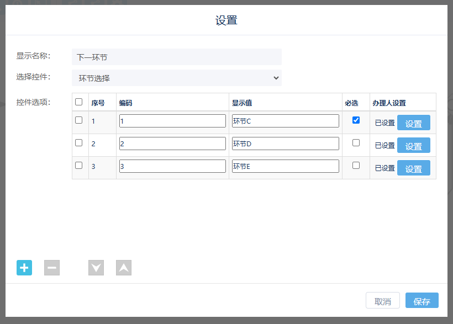453x324 pixels.
Task: Click the 编码 field of row 2
Action: 172,144
